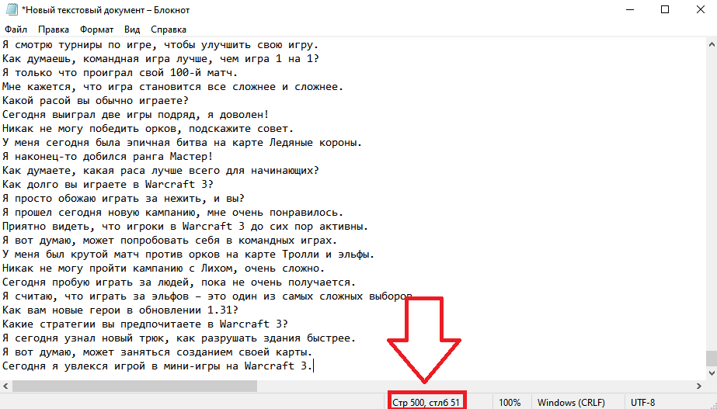The height and width of the screenshot is (409, 717).
Task: Close the Notepad window
Action: click(700, 10)
